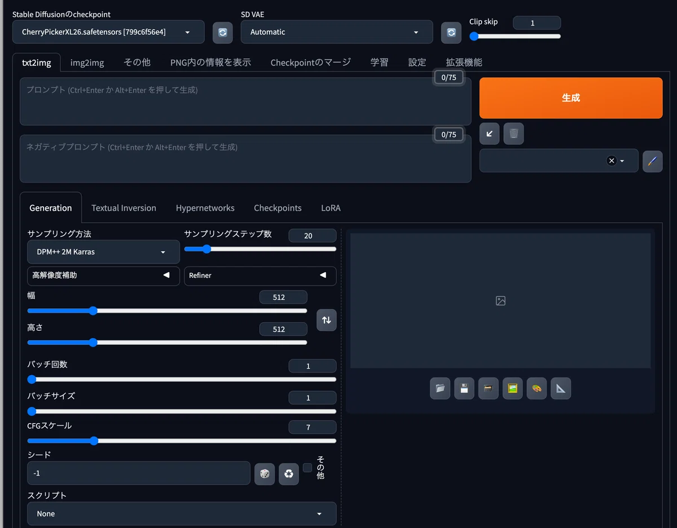Clear the styles selection with X icon

[x=612, y=161]
